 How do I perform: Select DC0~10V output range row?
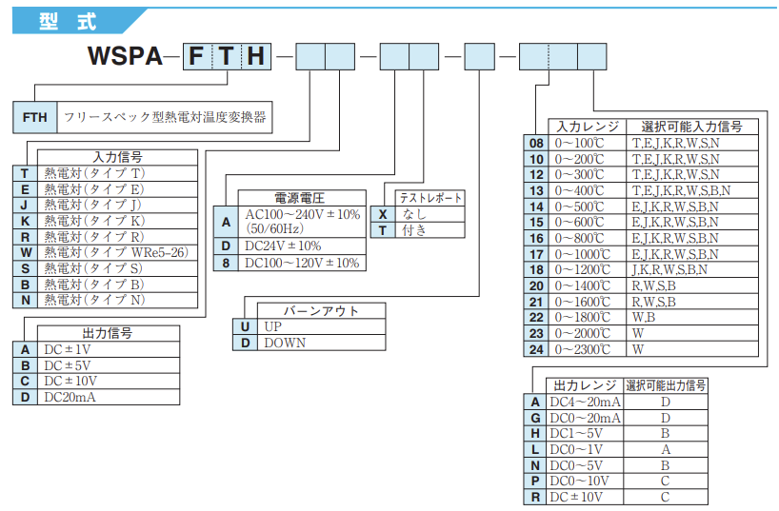tap(616, 481)
